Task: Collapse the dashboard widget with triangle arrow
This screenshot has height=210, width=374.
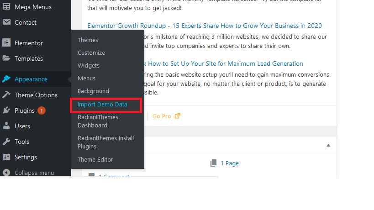Action: pyautogui.click(x=328, y=145)
